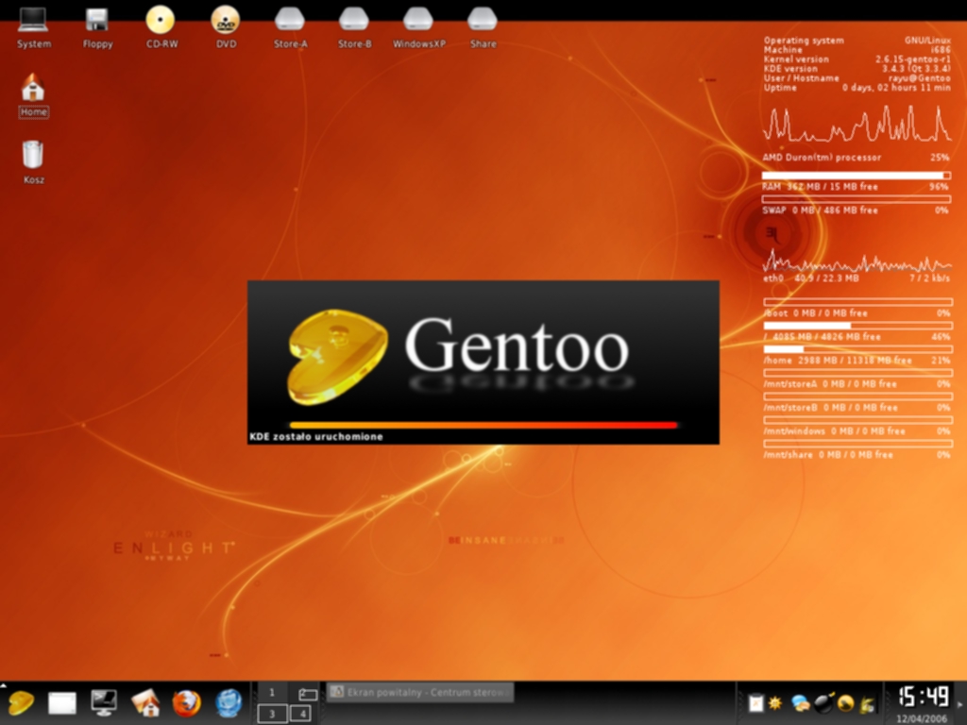Click the date 12/04/2006 under clock
Screen dimensions: 967x725
coord(922,718)
